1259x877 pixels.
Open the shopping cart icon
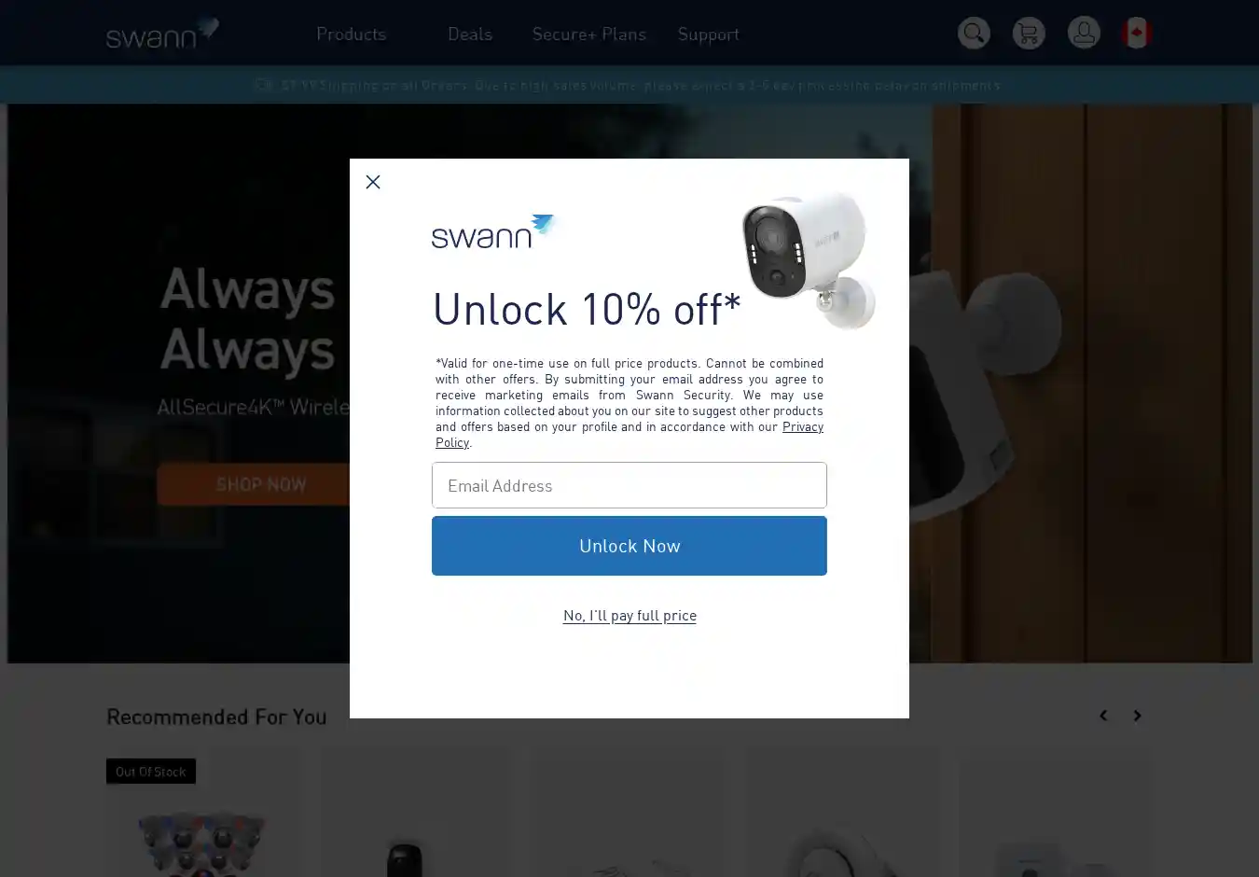coord(1029,34)
